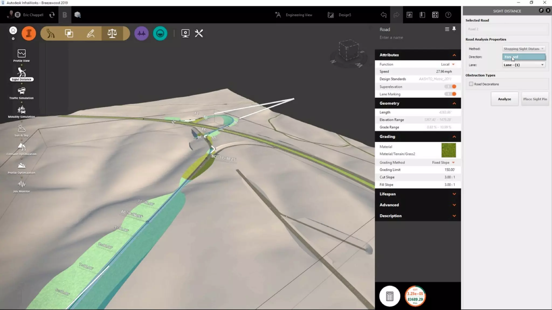Click the Place Sight Pin button
The height and width of the screenshot is (310, 552).
(535, 99)
